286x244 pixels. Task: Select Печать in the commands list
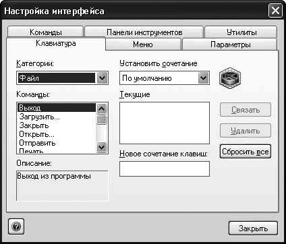click(x=57, y=150)
